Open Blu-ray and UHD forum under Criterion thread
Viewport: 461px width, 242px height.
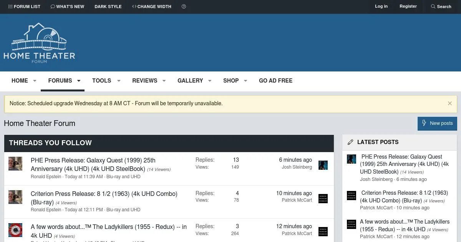coord(123,210)
